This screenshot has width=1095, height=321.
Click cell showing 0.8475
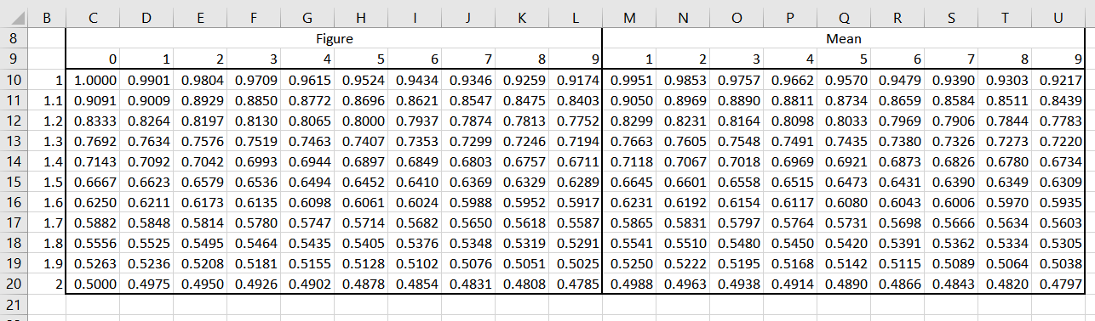tap(521, 101)
